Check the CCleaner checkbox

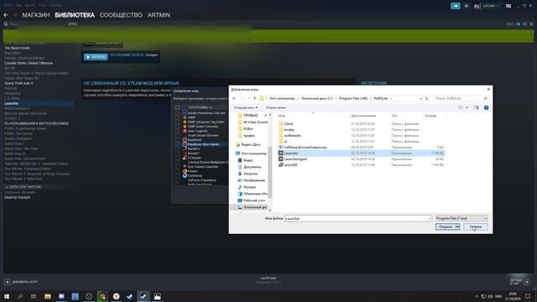click(177, 158)
